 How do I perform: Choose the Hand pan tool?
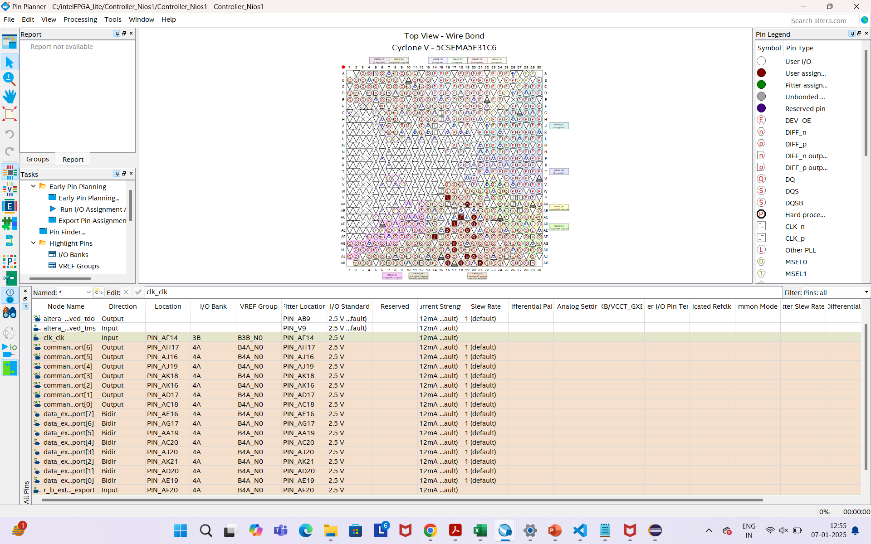point(10,97)
